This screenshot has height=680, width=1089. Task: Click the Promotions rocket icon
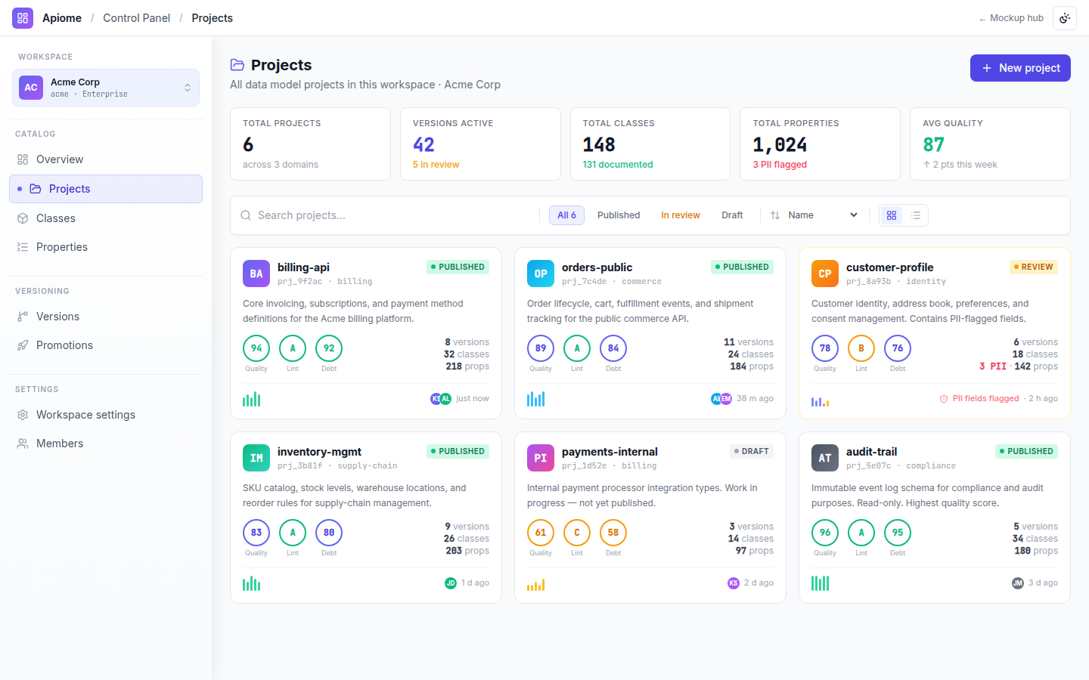(x=23, y=345)
